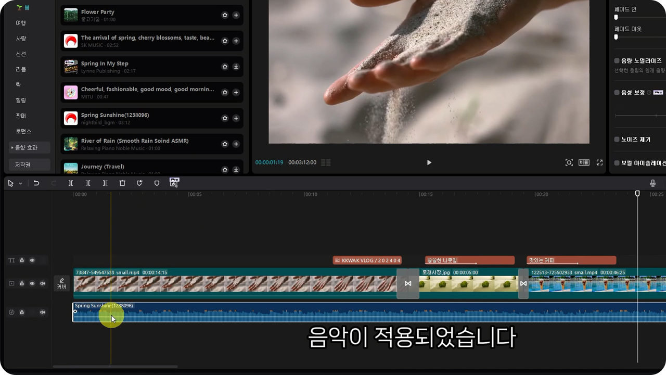
Task: Favorite River of Rain track
Action: pyautogui.click(x=225, y=144)
